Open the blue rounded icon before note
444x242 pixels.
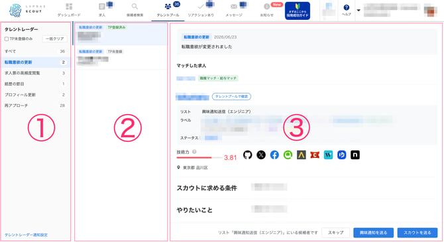[342, 154]
